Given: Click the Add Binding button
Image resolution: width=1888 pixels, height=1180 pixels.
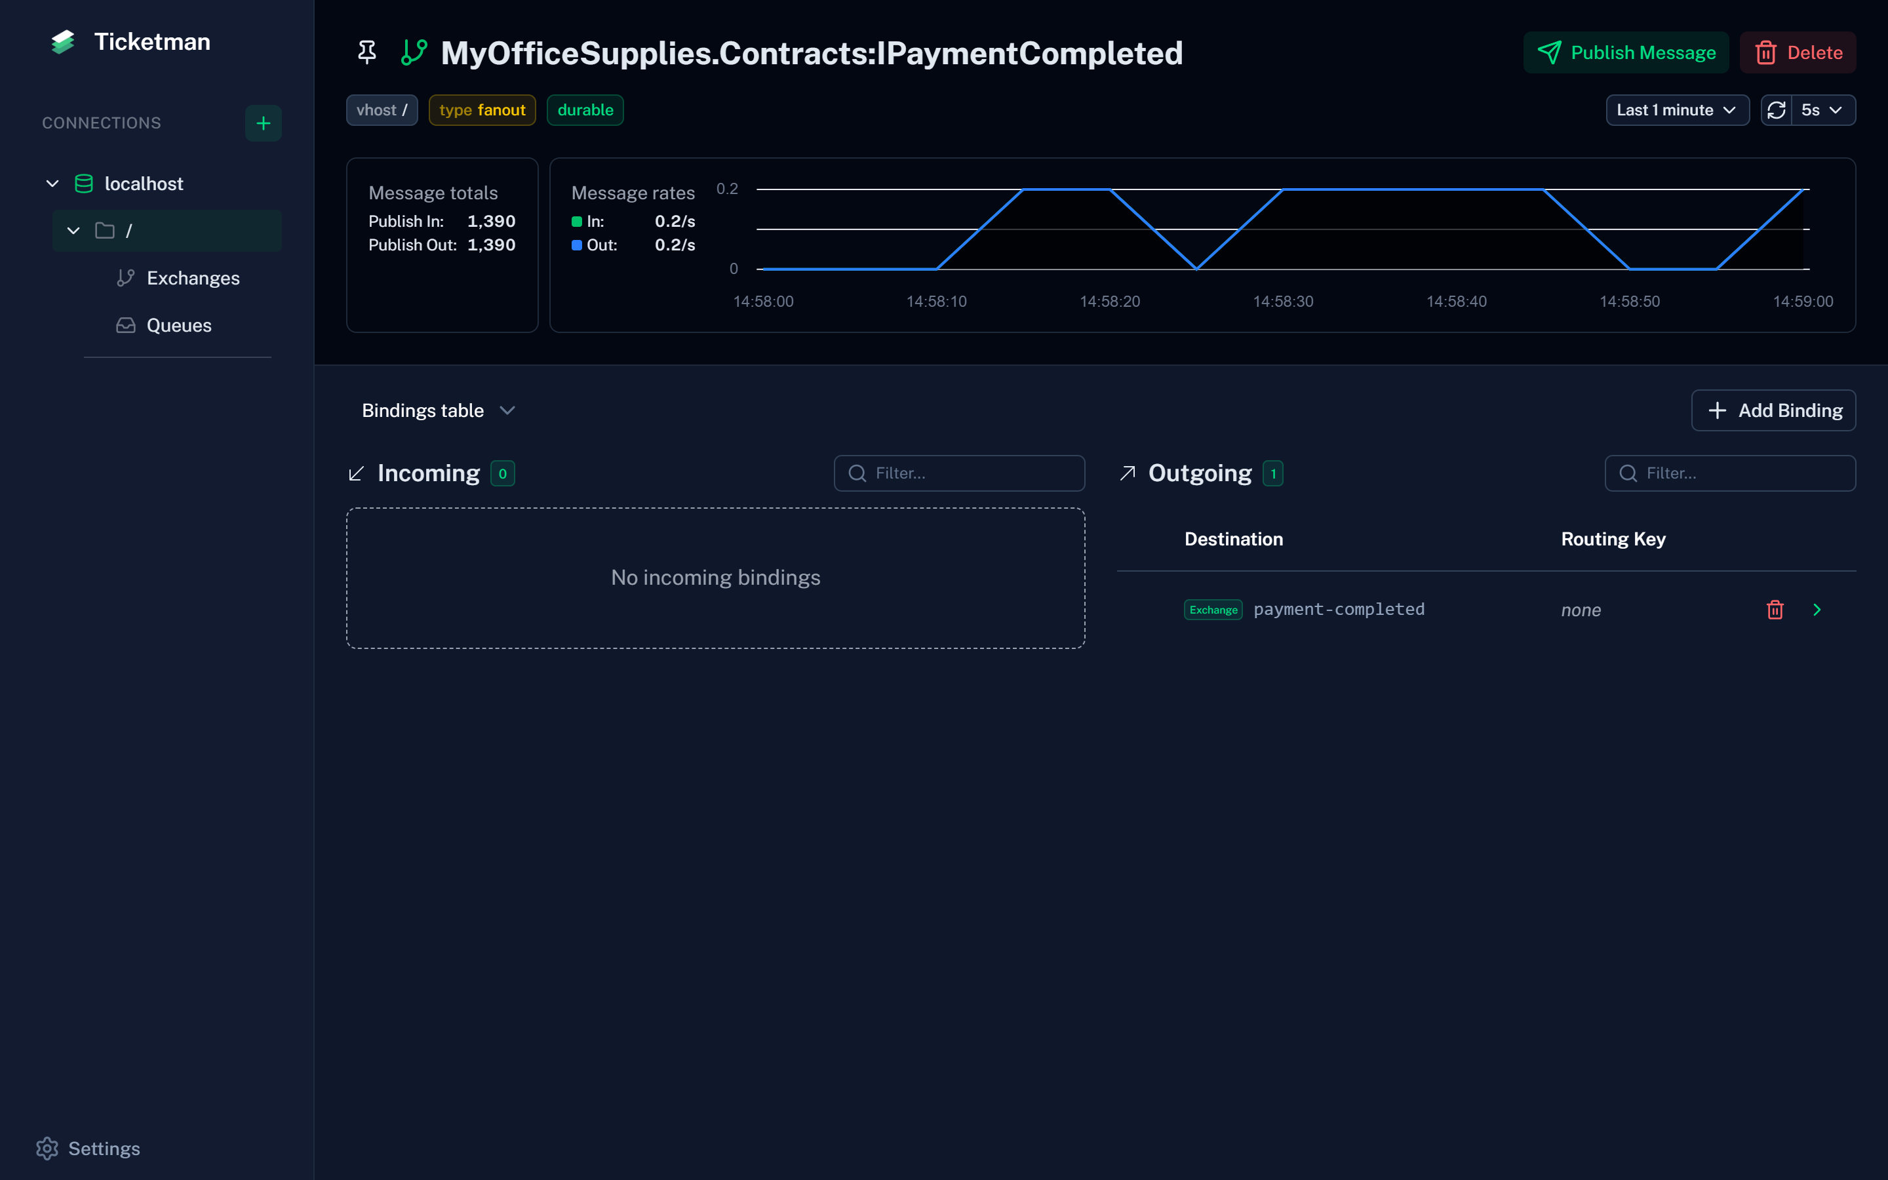Looking at the screenshot, I should pyautogui.click(x=1773, y=410).
